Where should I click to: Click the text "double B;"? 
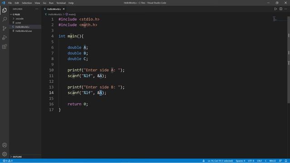point(77,53)
